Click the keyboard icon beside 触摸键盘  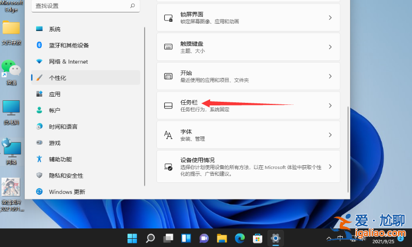(x=168, y=47)
